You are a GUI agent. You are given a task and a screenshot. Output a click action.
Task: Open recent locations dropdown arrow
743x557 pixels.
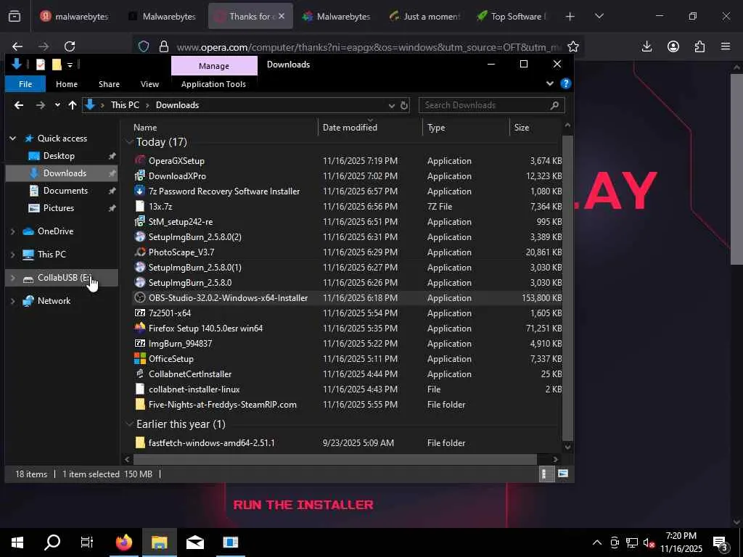pyautogui.click(x=57, y=105)
